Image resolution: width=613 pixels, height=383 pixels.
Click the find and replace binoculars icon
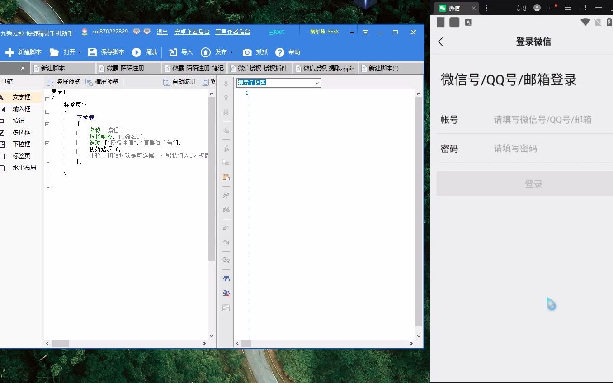pos(226,293)
